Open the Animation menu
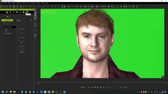Image resolution: width=168 pixels, height=94 pixels. point(18,3)
